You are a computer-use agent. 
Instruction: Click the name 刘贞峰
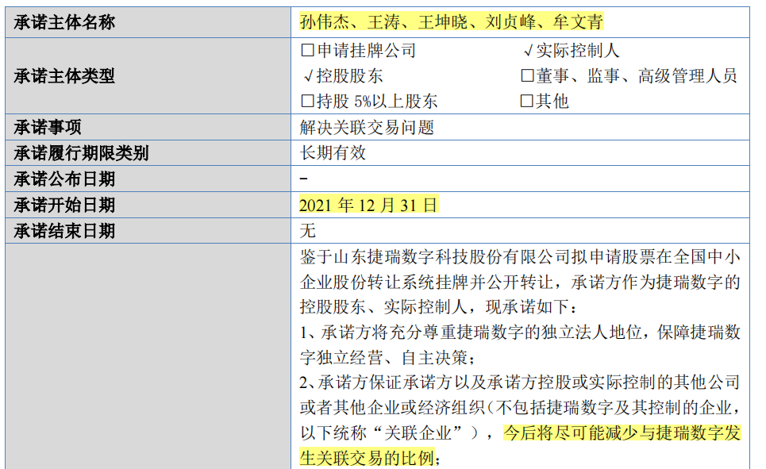[511, 22]
